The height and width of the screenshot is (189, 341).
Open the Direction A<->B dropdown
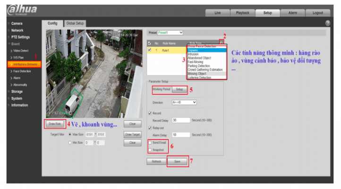[x=184, y=102]
